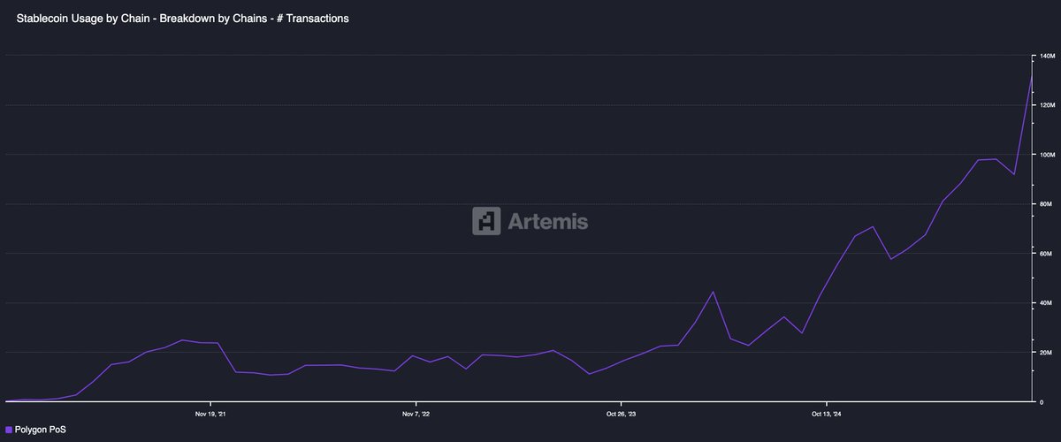This screenshot has width=1061, height=442.
Task: Click the 40M y-axis label
Action: 1047,303
